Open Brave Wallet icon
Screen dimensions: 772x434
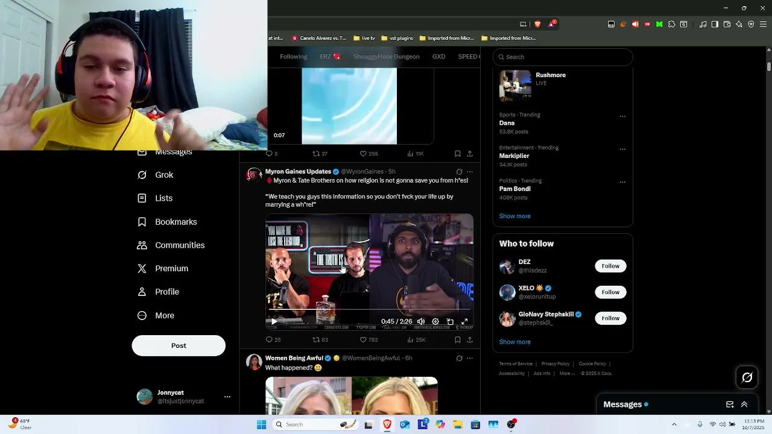(727, 24)
